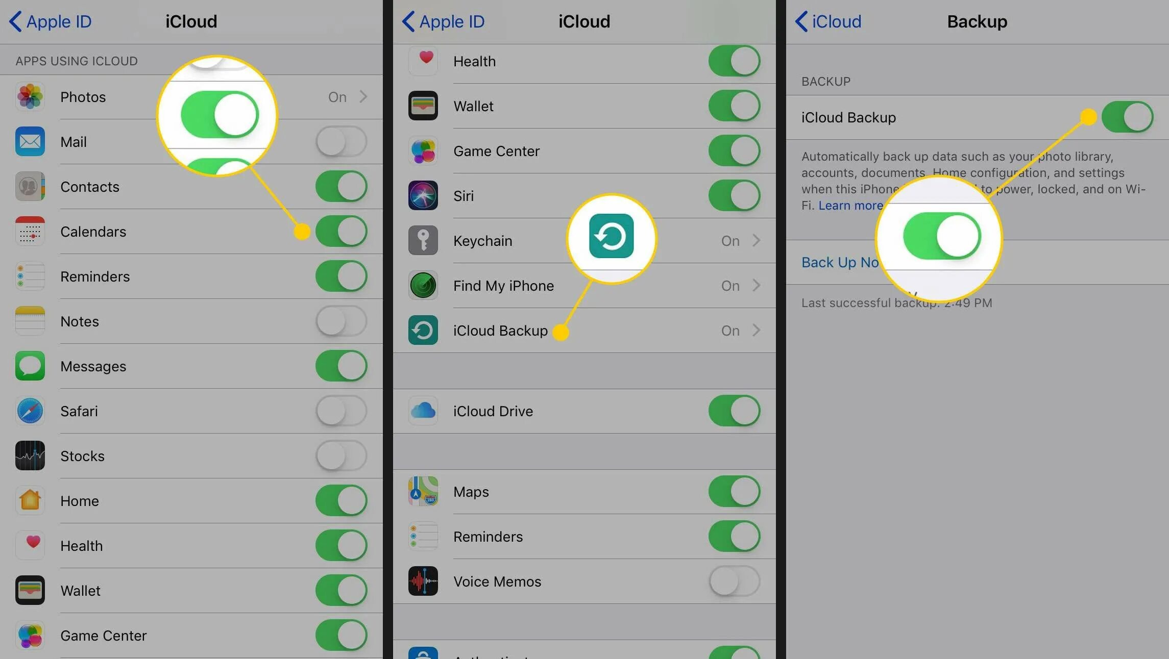Tap the Mail app icon
Image resolution: width=1169 pixels, height=659 pixels.
[30, 141]
